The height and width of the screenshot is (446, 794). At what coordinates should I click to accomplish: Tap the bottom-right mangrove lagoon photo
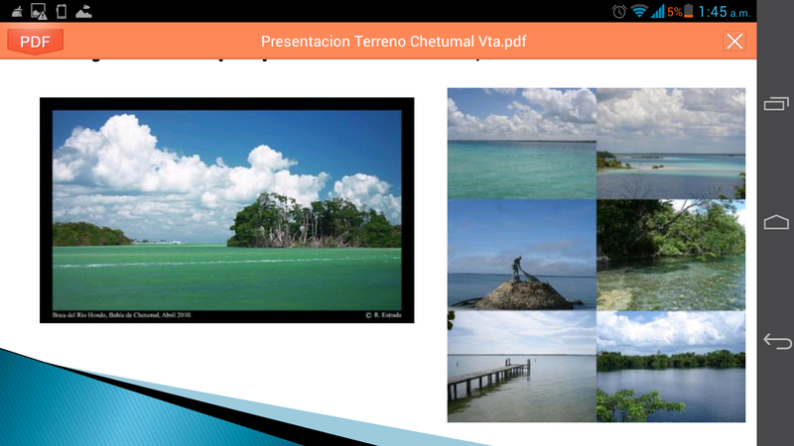click(x=671, y=367)
